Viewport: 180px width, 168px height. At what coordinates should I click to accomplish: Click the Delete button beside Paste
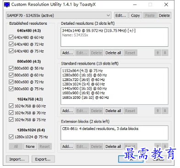pyautogui.click(x=164, y=16)
